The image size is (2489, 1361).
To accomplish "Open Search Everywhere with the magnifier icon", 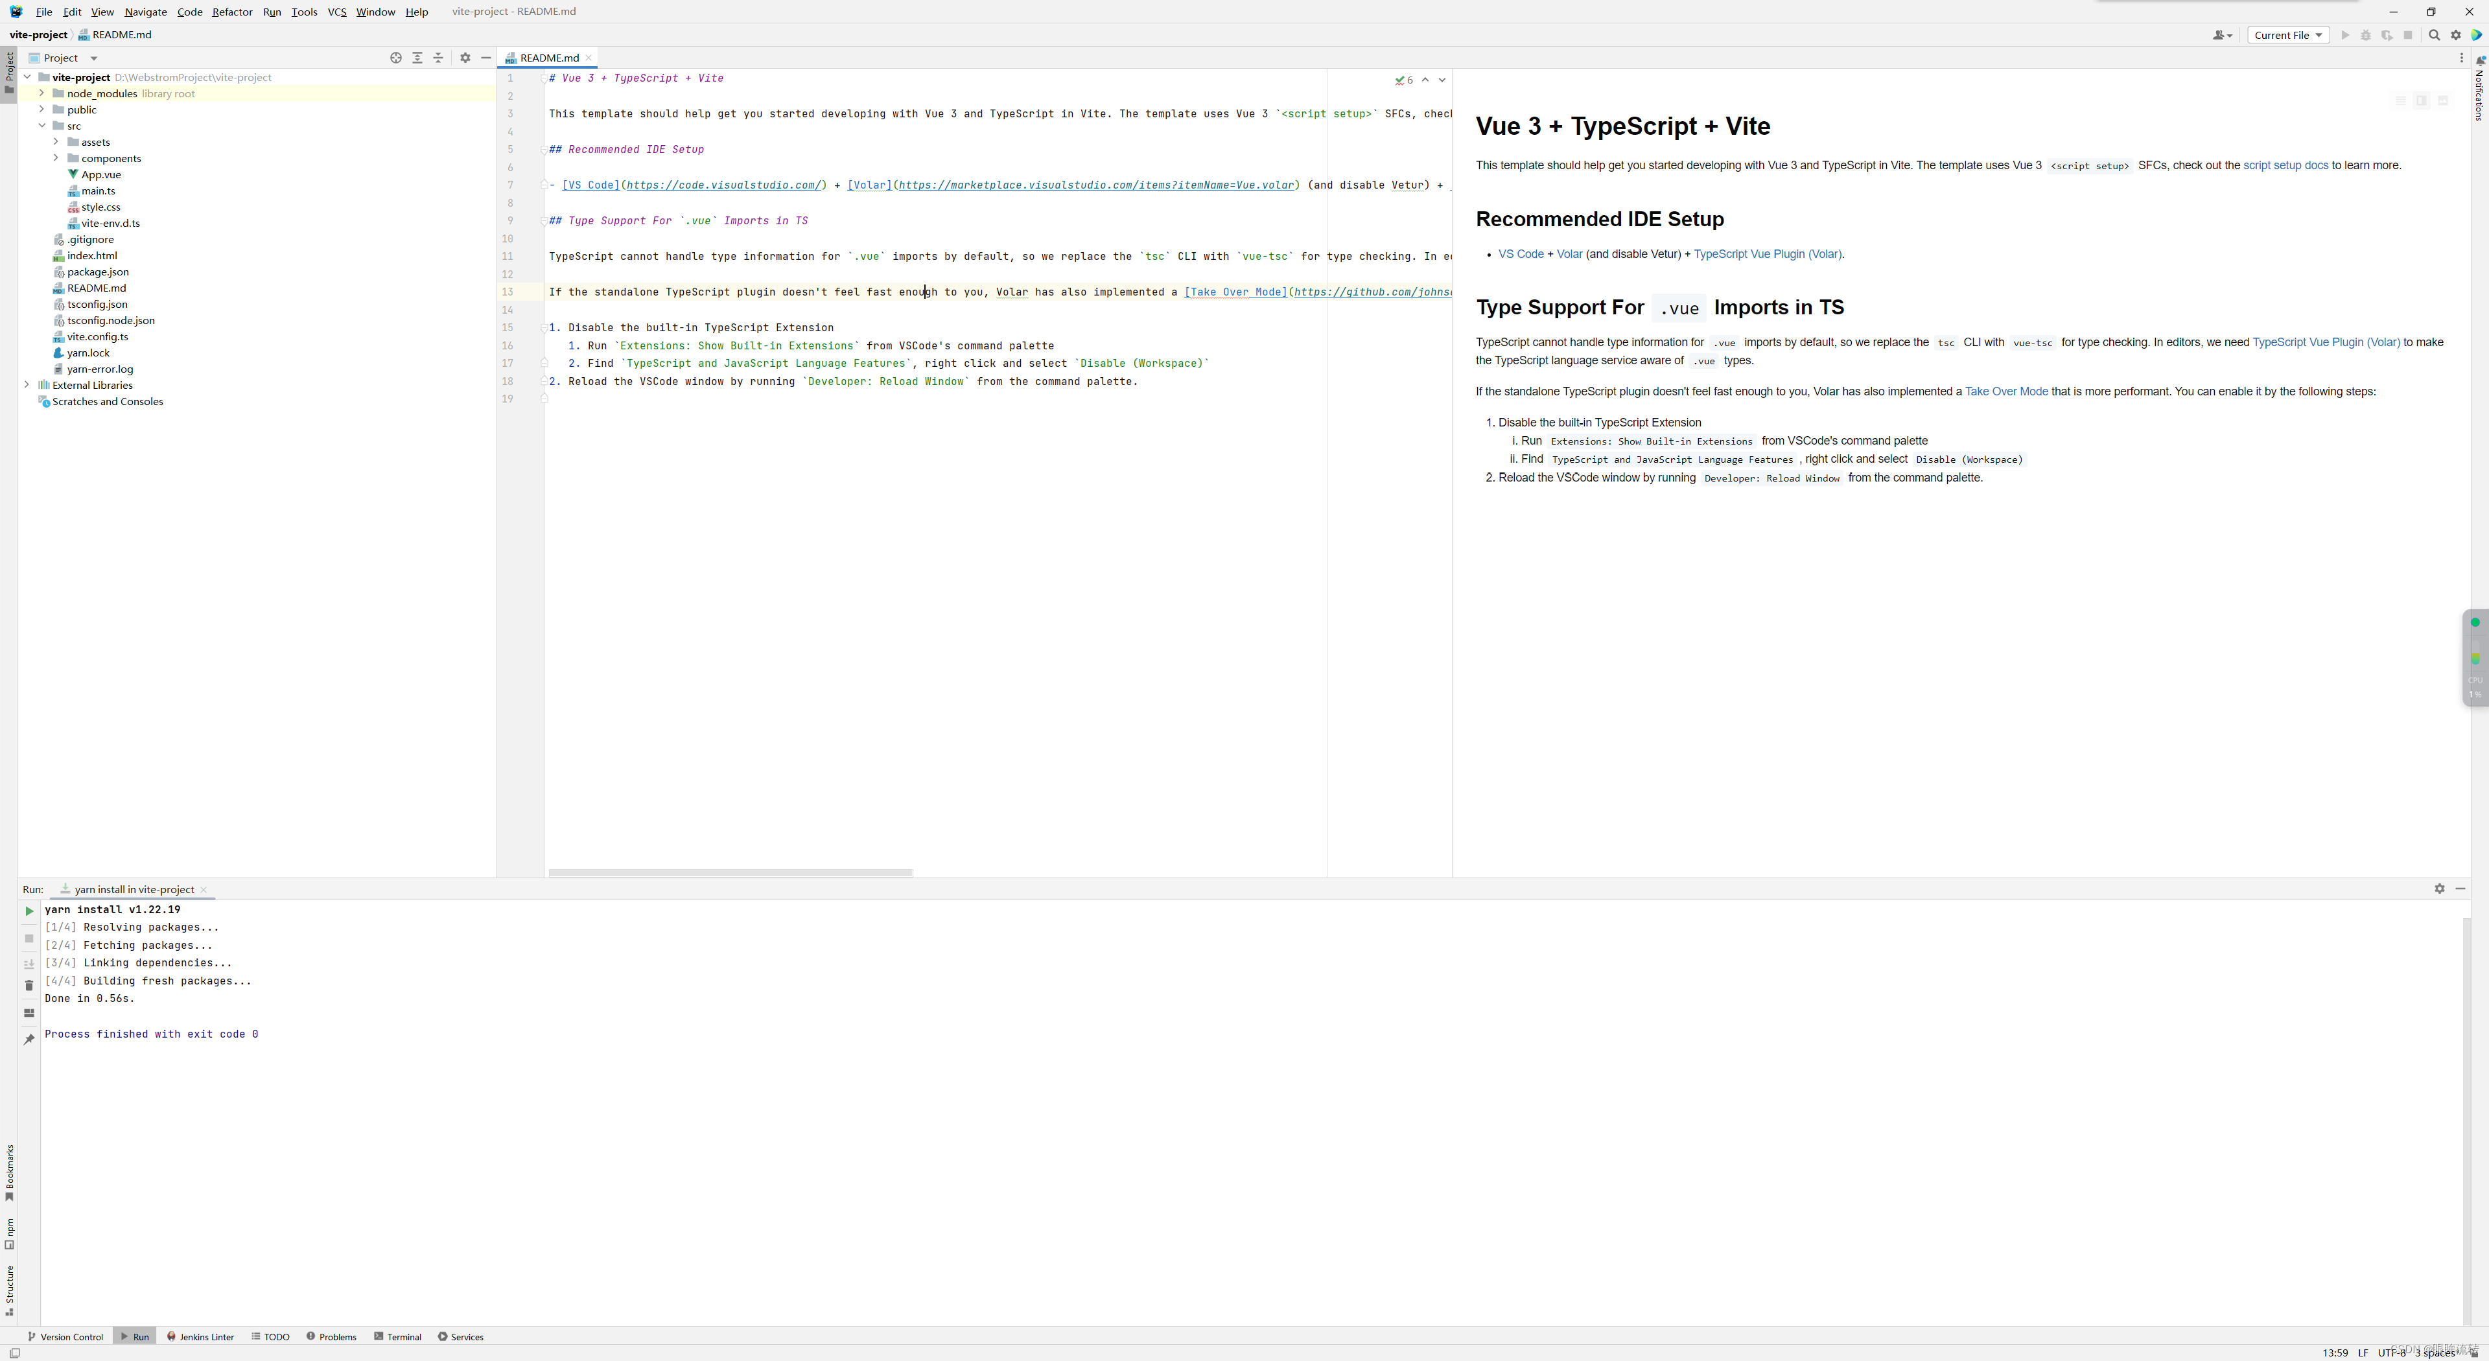I will 2434,35.
